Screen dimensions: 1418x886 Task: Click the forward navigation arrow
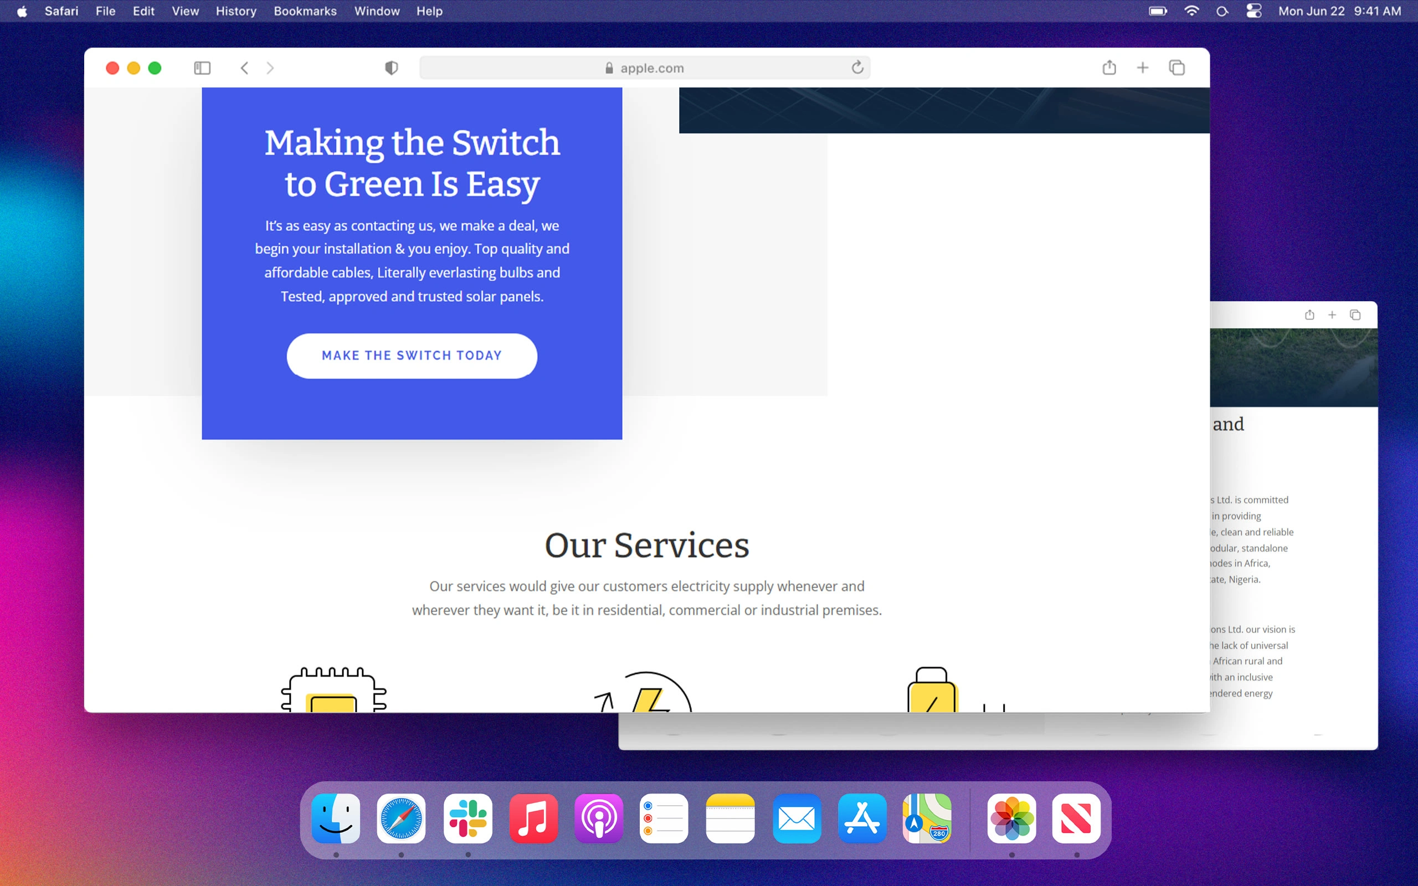(x=270, y=68)
